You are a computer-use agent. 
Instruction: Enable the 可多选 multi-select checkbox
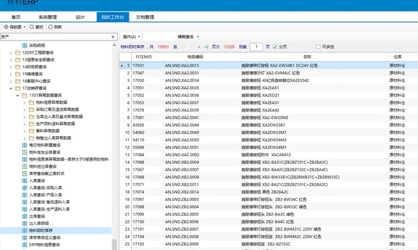tap(318, 46)
